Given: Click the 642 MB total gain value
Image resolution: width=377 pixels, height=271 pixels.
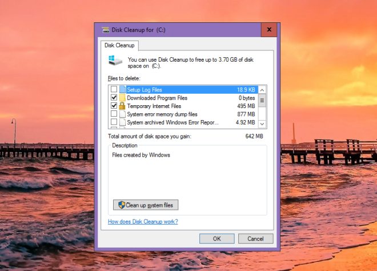Looking at the screenshot, I should 254,136.
